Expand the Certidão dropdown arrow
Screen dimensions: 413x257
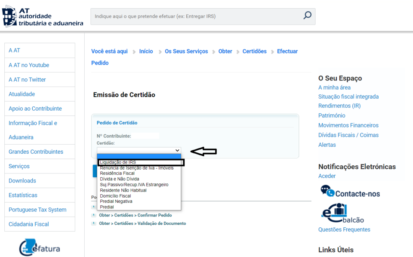click(x=177, y=150)
